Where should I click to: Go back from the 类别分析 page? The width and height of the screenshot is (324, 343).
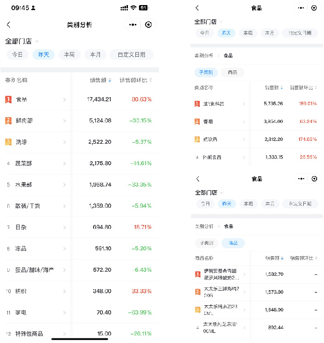[x=9, y=24]
